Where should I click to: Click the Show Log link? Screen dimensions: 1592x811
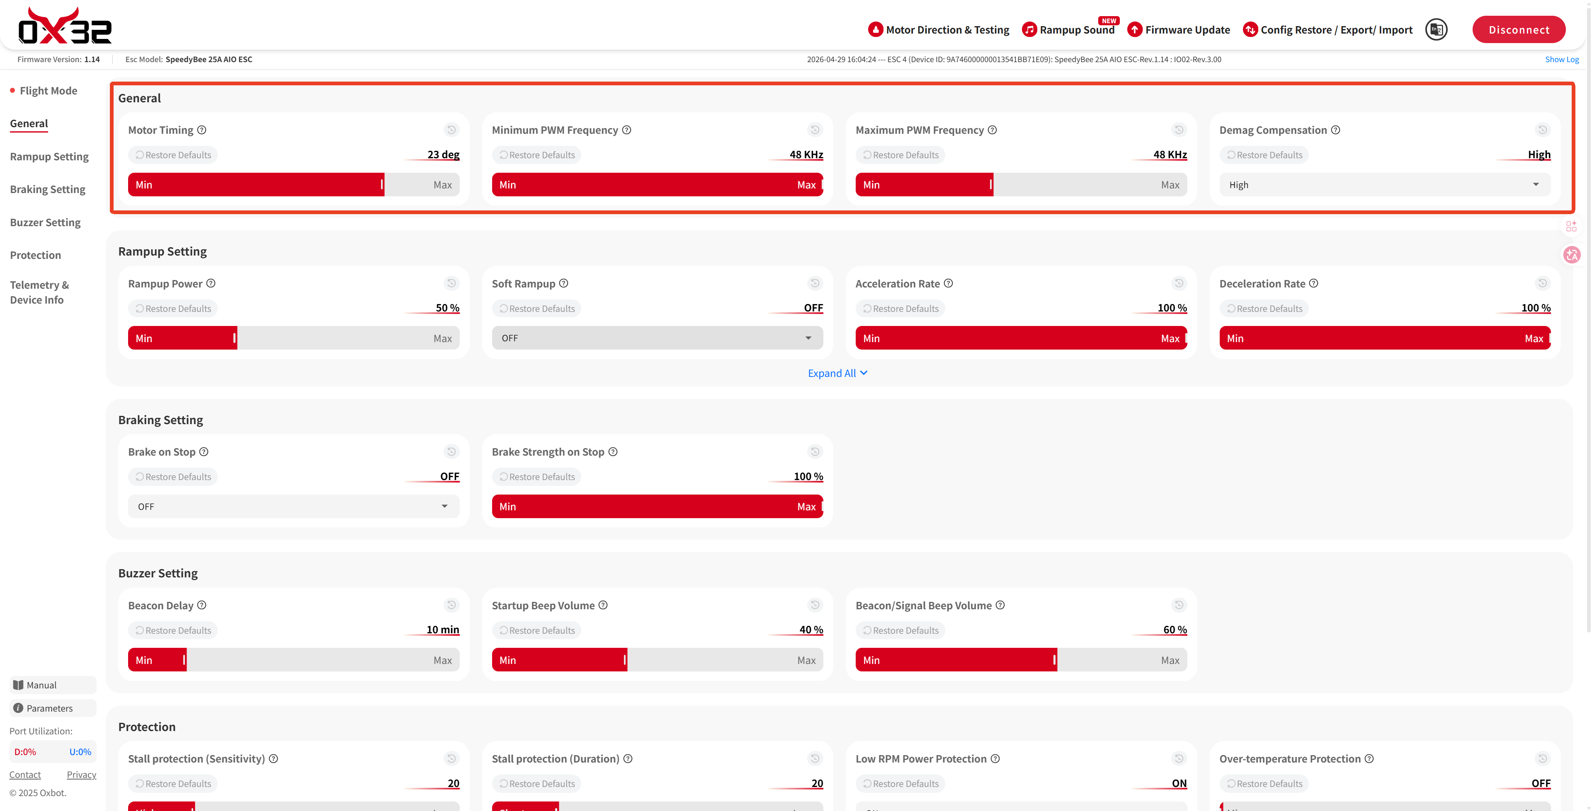point(1561,59)
